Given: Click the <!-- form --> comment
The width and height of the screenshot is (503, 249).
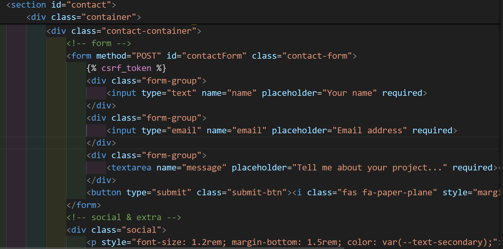Looking at the screenshot, I should (99, 43).
